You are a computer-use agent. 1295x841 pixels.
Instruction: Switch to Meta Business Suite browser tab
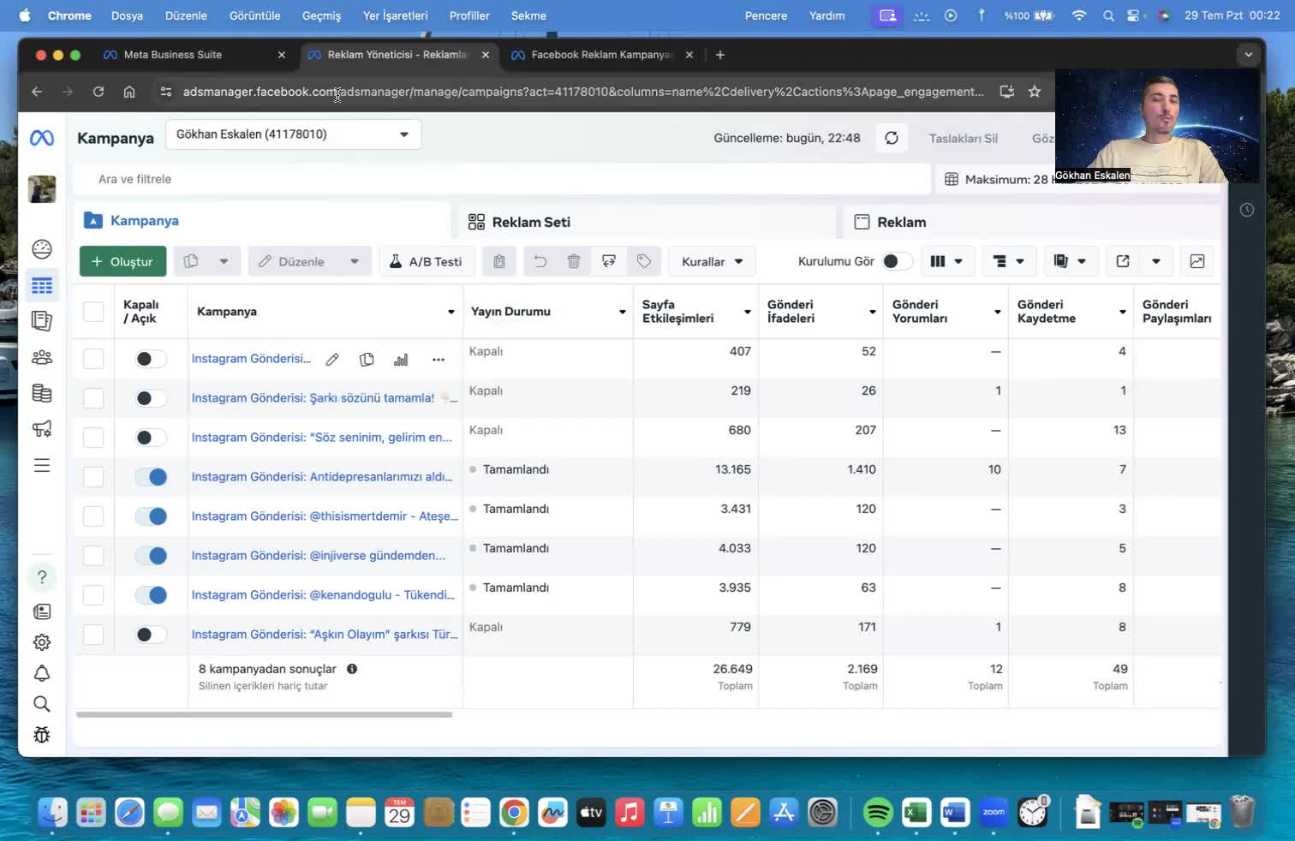click(x=194, y=55)
